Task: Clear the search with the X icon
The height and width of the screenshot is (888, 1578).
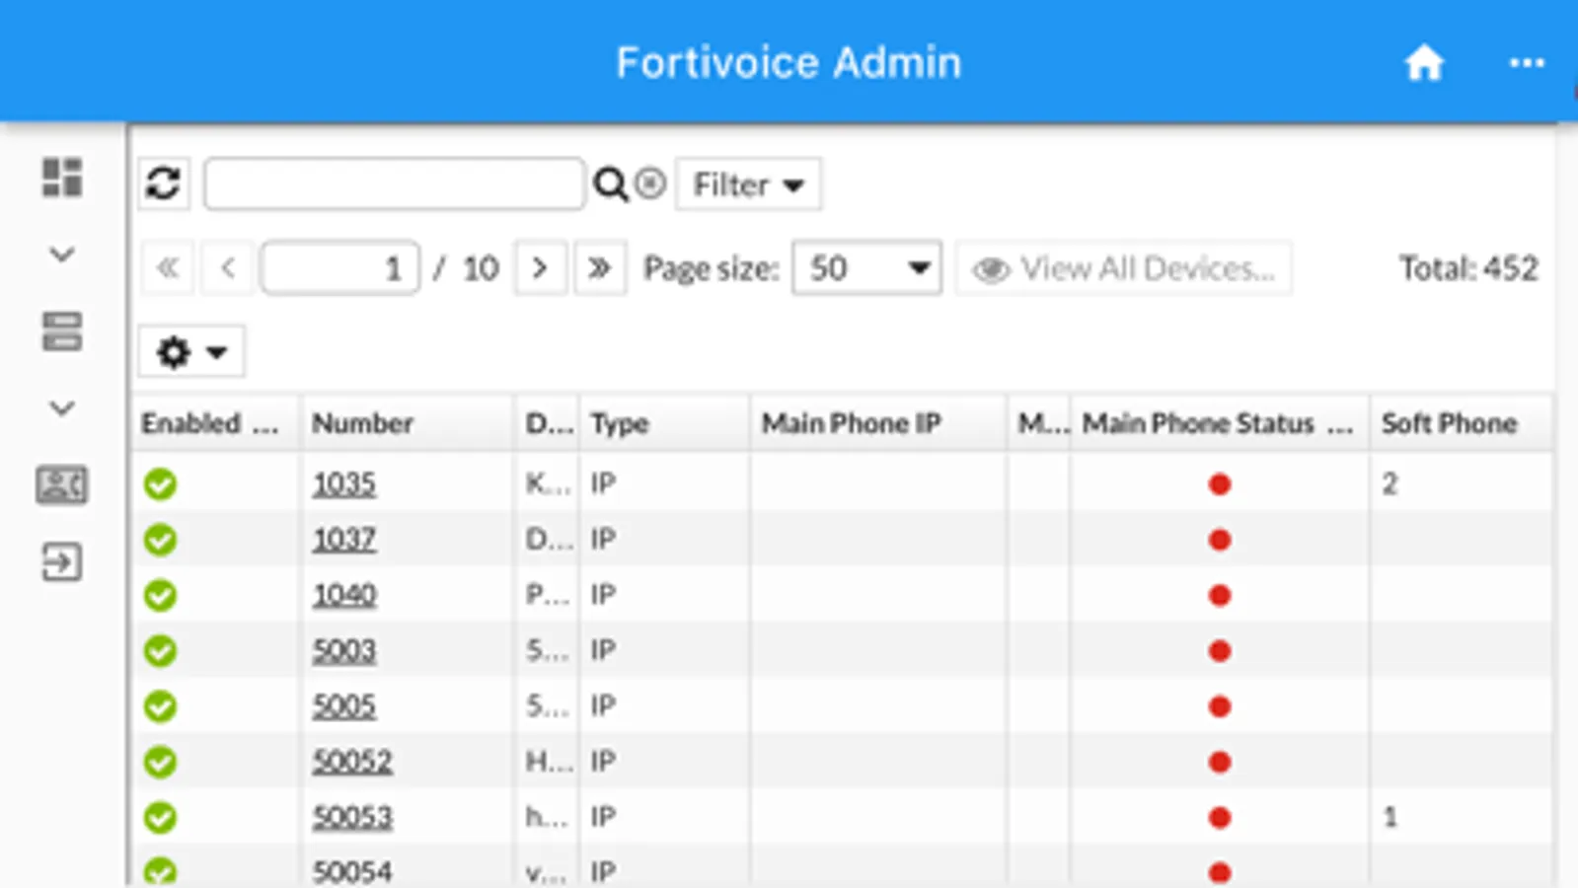Action: (x=649, y=184)
